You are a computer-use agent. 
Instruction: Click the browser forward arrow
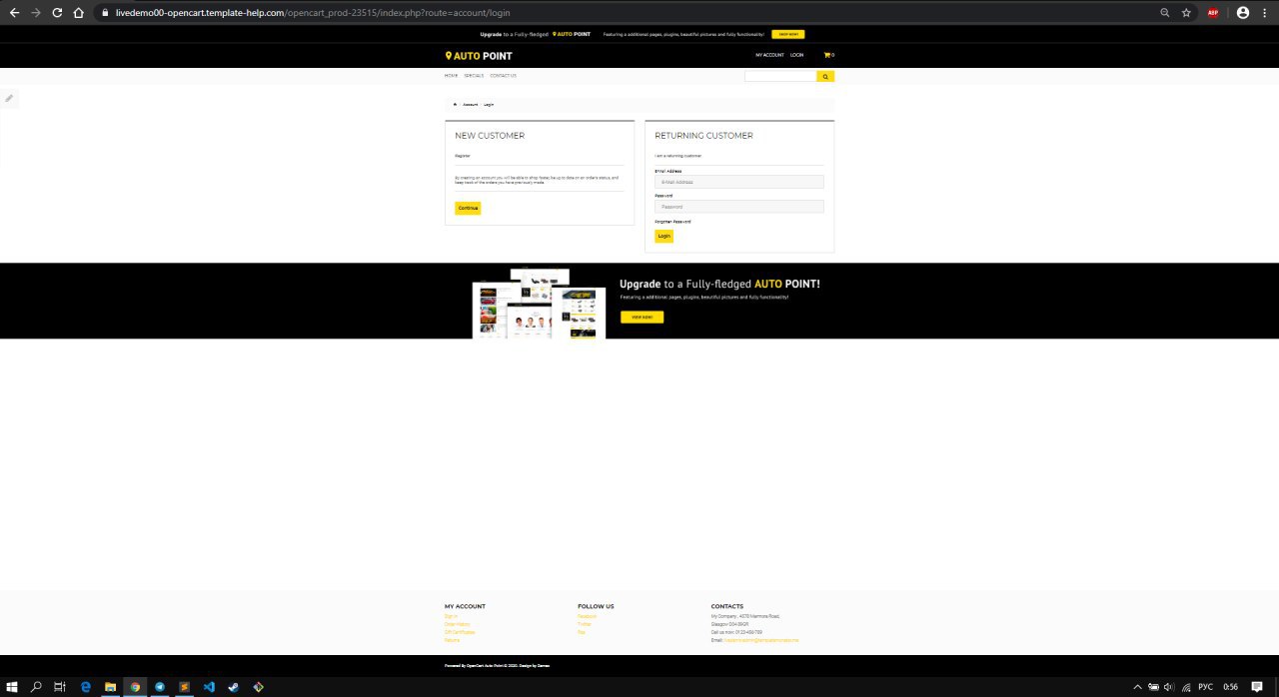pos(36,13)
